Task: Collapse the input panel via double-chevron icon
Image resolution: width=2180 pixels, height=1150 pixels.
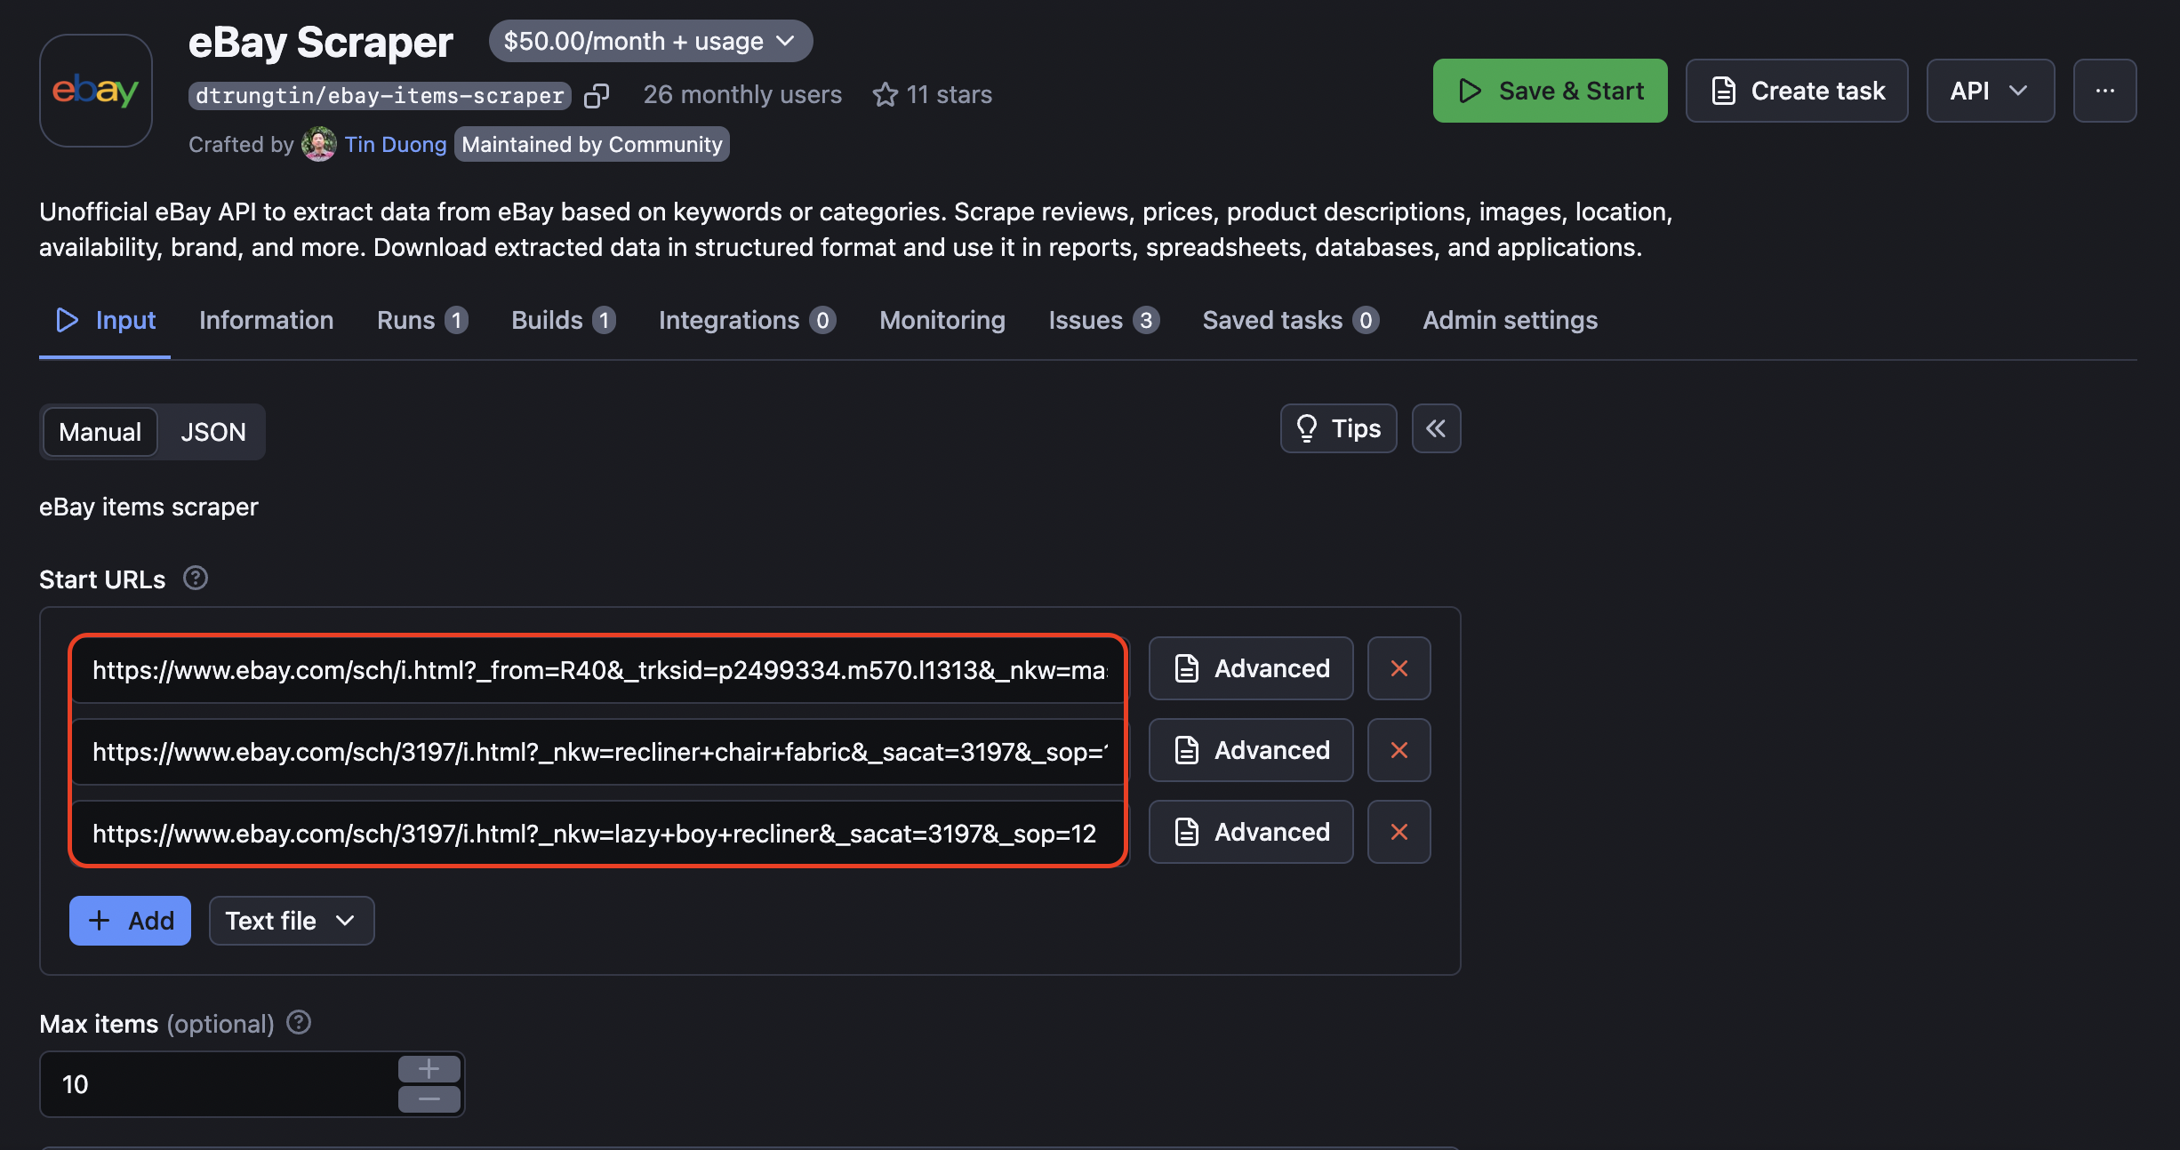Action: point(1436,428)
